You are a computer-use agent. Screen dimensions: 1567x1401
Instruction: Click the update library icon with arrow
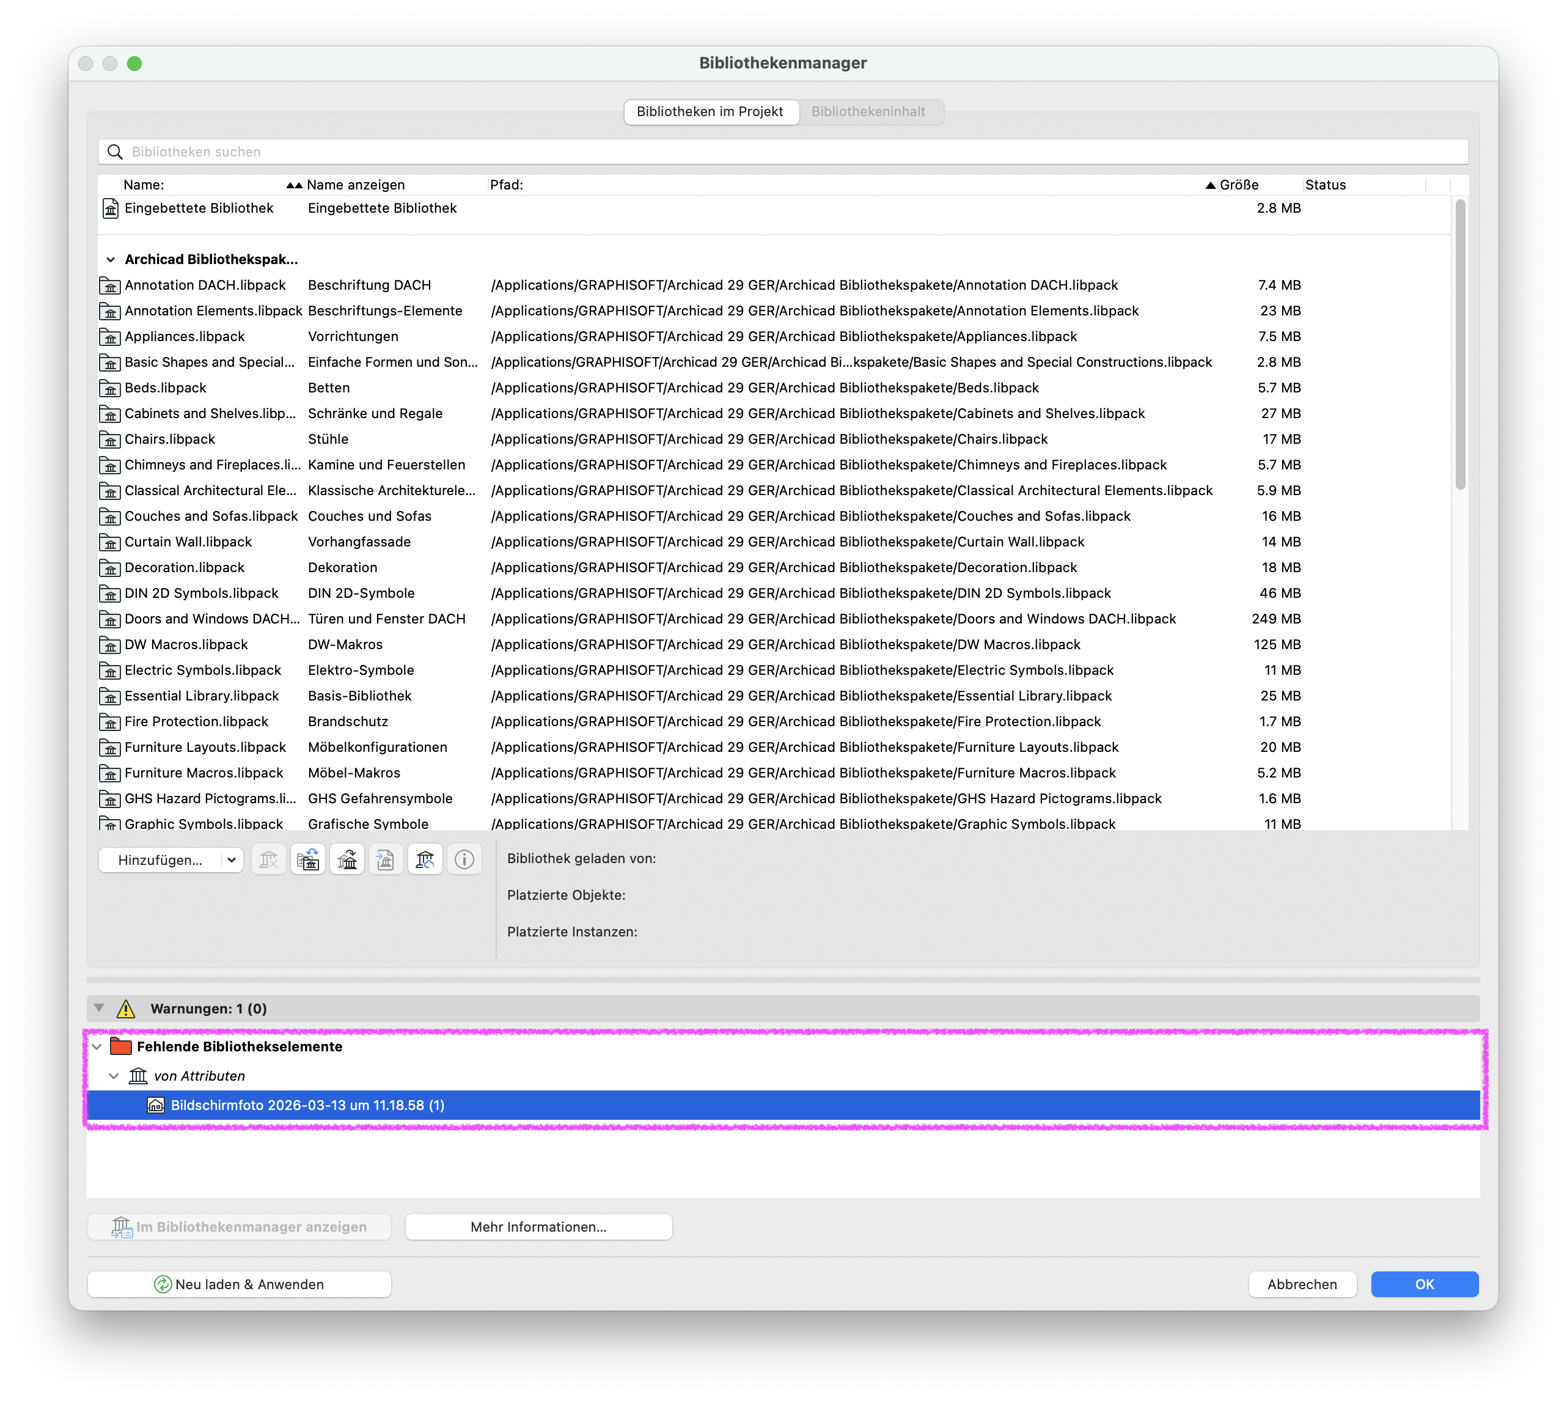[x=347, y=859]
